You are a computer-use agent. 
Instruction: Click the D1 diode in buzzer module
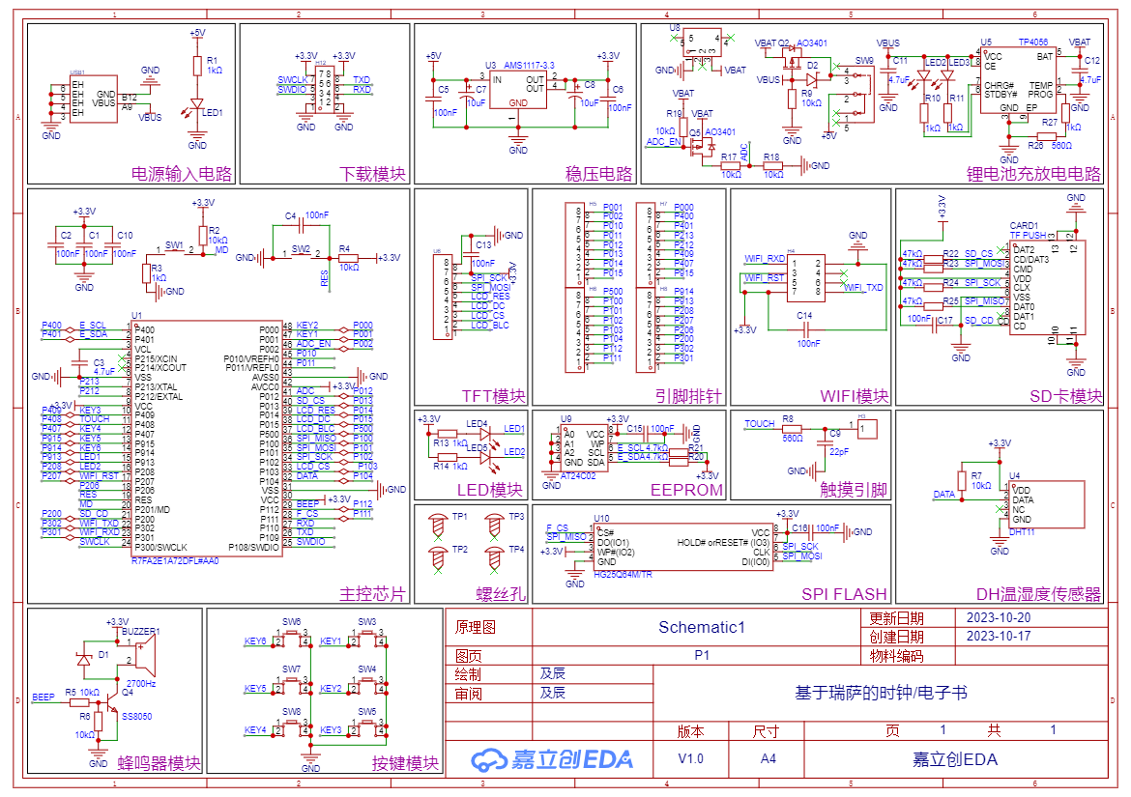click(x=84, y=659)
